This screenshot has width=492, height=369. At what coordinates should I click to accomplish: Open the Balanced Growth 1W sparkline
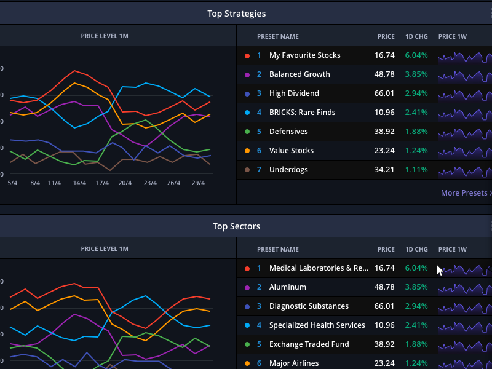[465, 76]
